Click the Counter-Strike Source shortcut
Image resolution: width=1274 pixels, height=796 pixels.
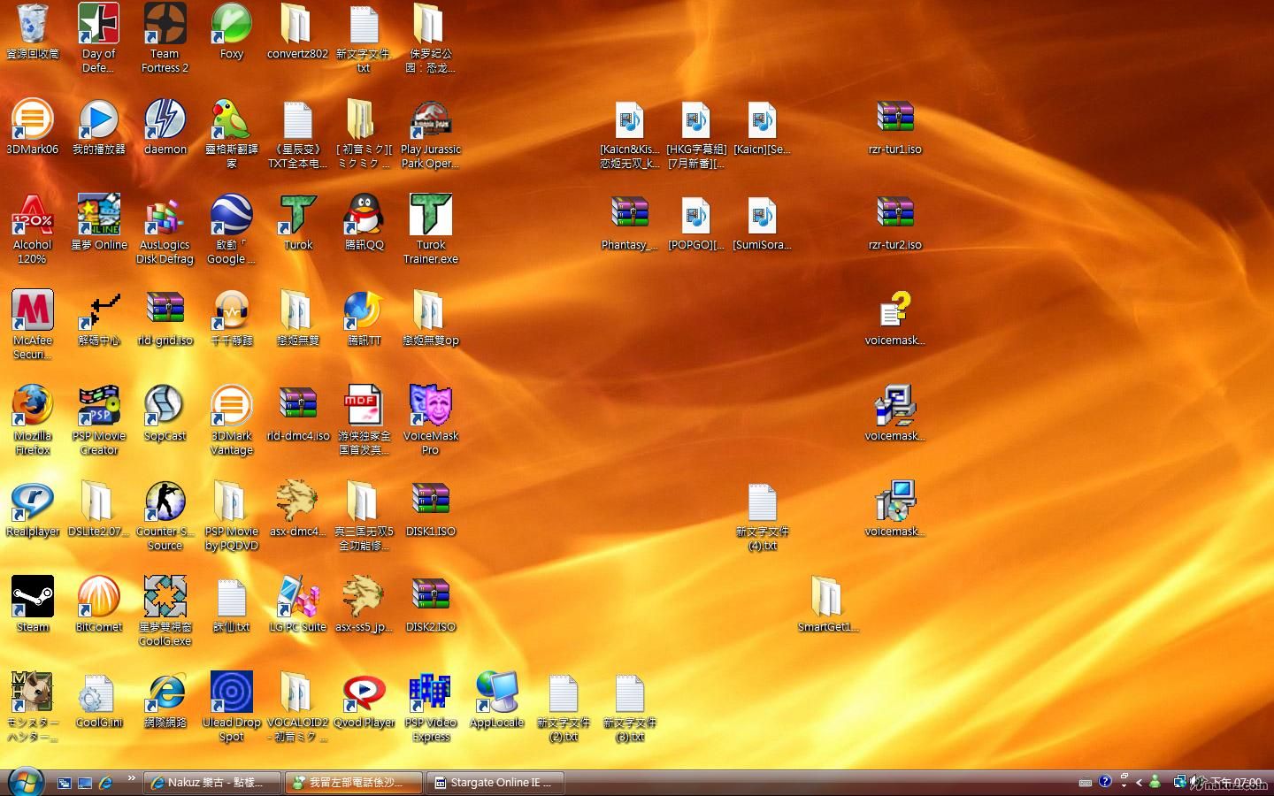tap(165, 502)
